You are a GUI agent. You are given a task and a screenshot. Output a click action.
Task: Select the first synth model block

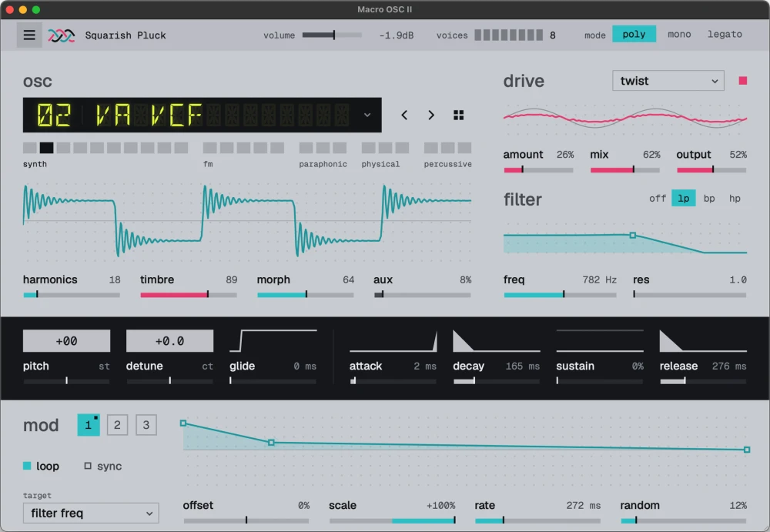coord(30,147)
